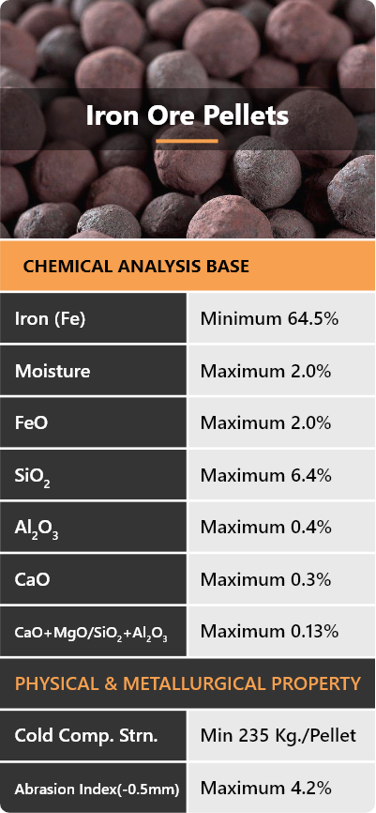Screen dimensions: 376x813
Task: Click the Abrasion Index(-0.5mm) label
Action: point(97,790)
